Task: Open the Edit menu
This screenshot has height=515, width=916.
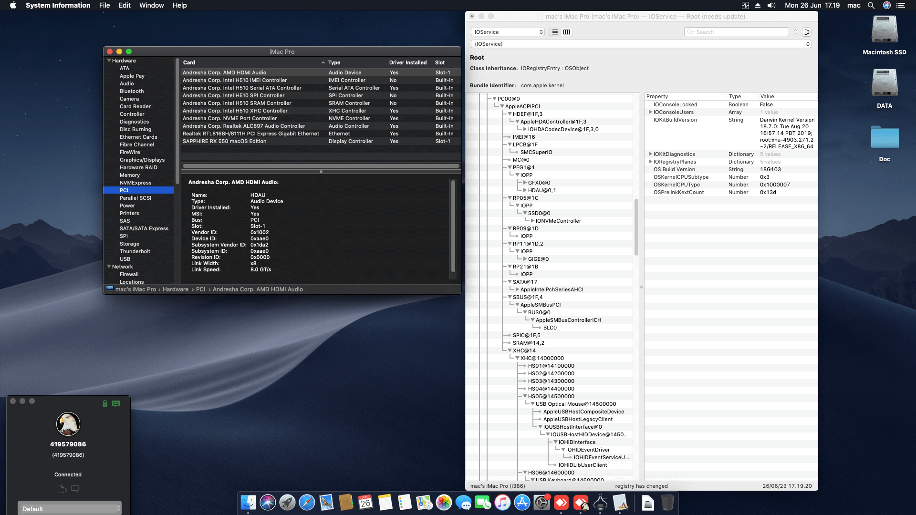Action: coord(125,5)
